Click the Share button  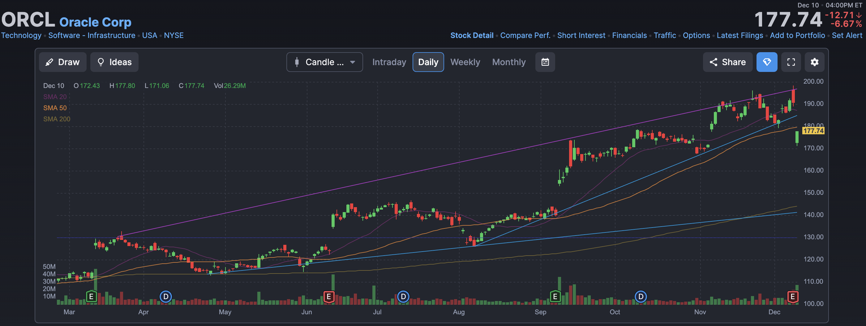coord(727,62)
